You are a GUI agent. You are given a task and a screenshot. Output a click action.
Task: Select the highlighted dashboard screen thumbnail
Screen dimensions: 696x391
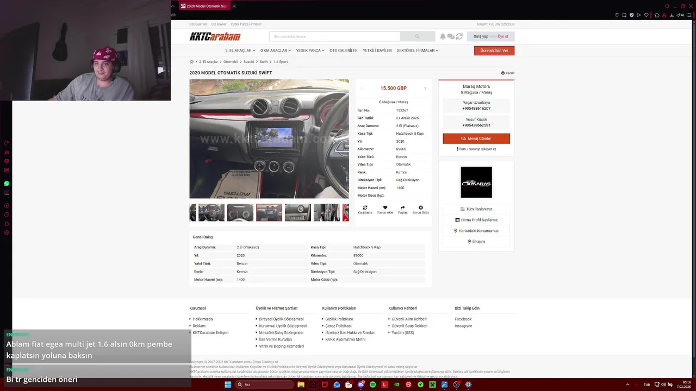point(269,212)
